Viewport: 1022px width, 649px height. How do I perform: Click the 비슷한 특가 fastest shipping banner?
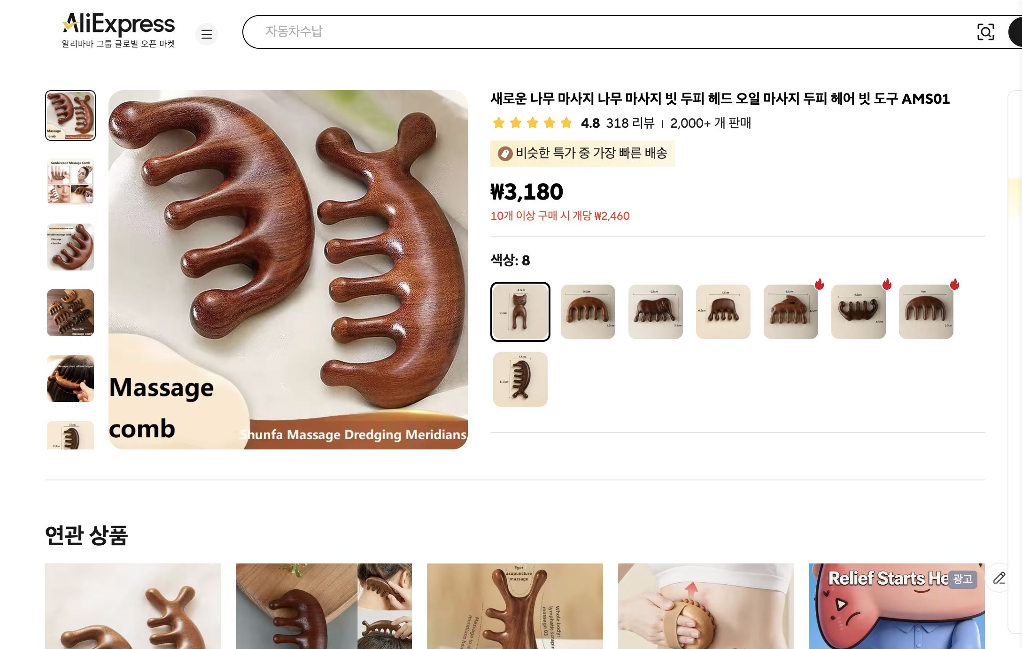click(x=582, y=154)
